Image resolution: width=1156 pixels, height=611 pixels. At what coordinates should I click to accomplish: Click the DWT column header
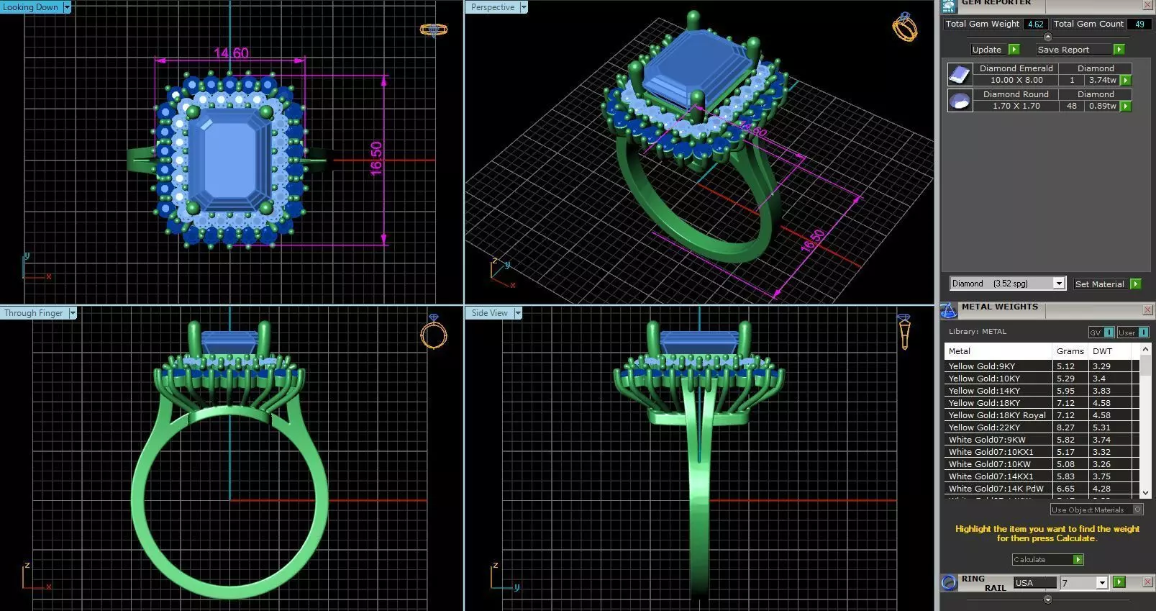tap(1110, 351)
